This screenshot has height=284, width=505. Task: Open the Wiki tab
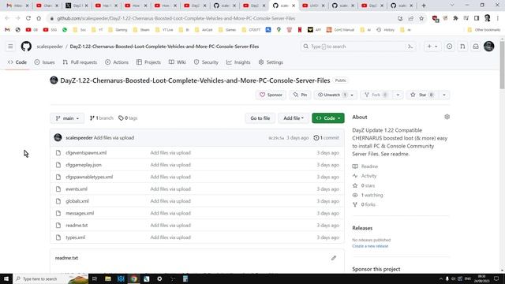point(177,62)
